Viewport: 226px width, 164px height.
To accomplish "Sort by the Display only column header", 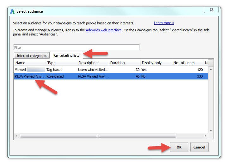I will coord(156,63).
